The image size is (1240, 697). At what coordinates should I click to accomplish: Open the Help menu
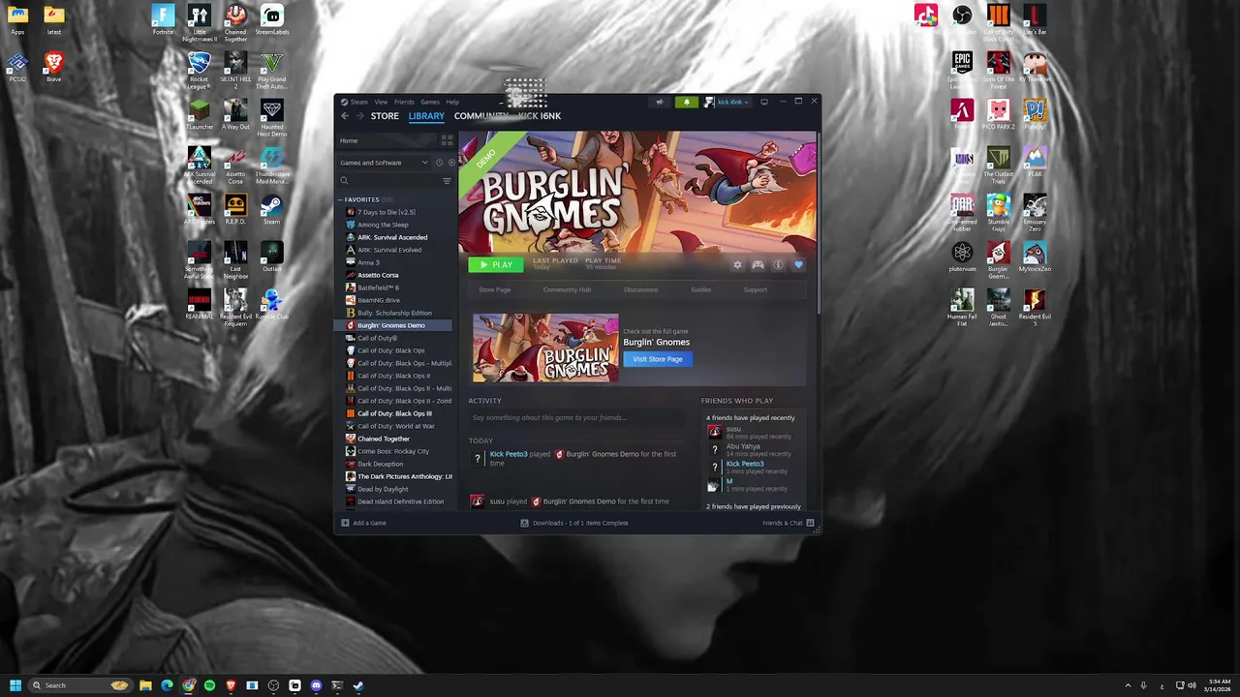click(452, 102)
